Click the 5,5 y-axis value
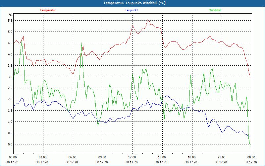The image size is (265, 166). pos(10,21)
